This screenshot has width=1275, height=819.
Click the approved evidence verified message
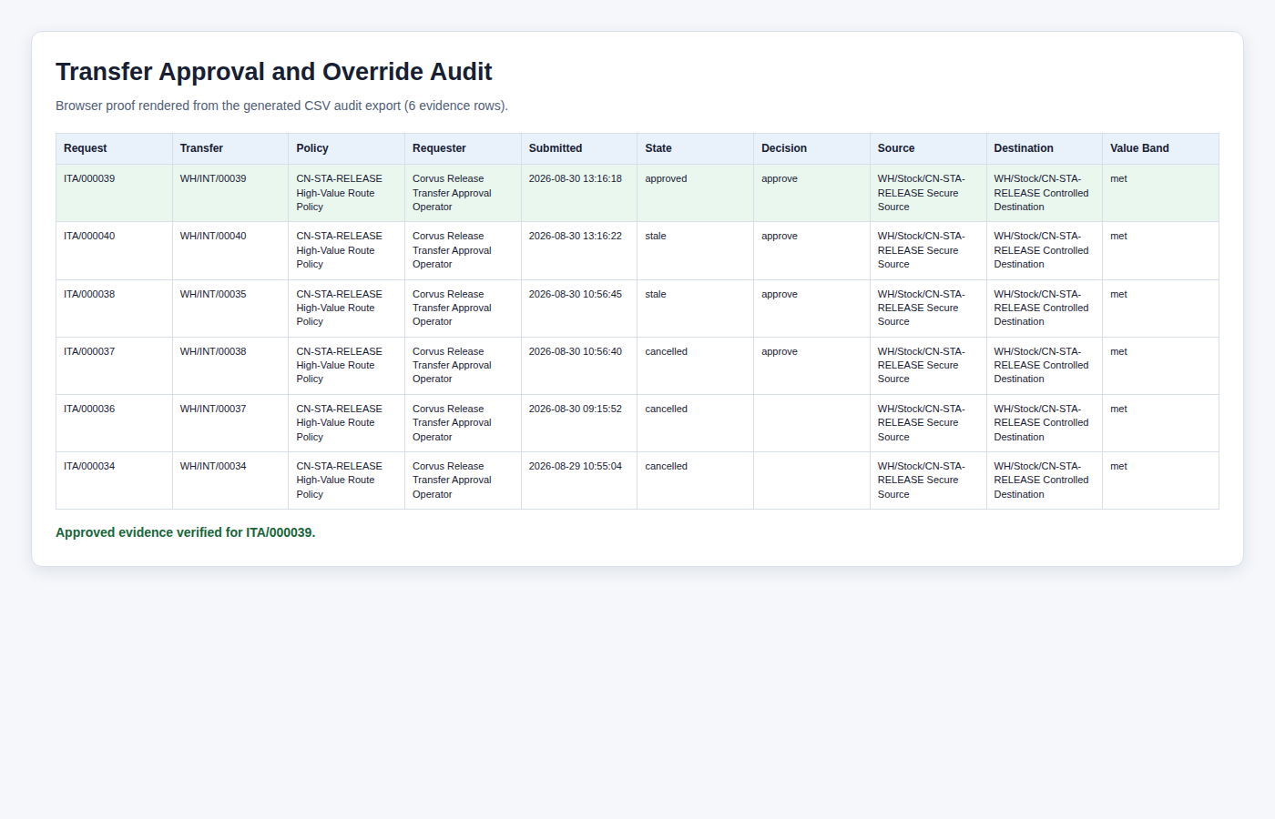tap(185, 532)
